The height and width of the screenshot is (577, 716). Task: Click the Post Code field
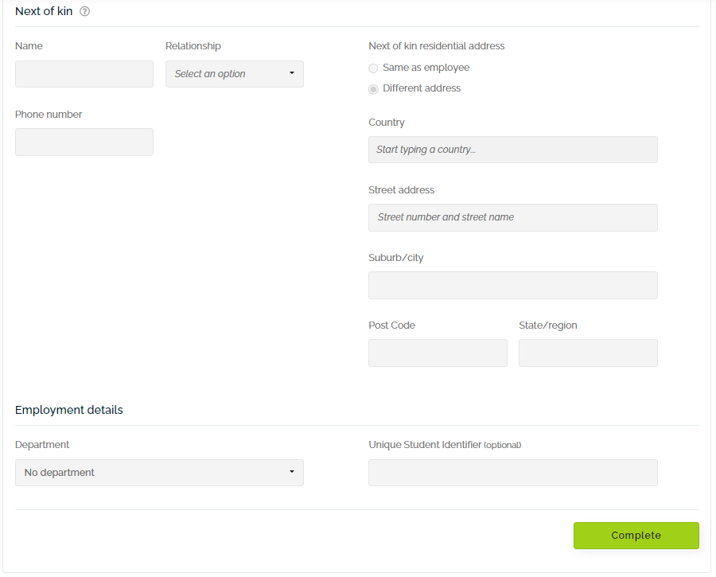[438, 353]
